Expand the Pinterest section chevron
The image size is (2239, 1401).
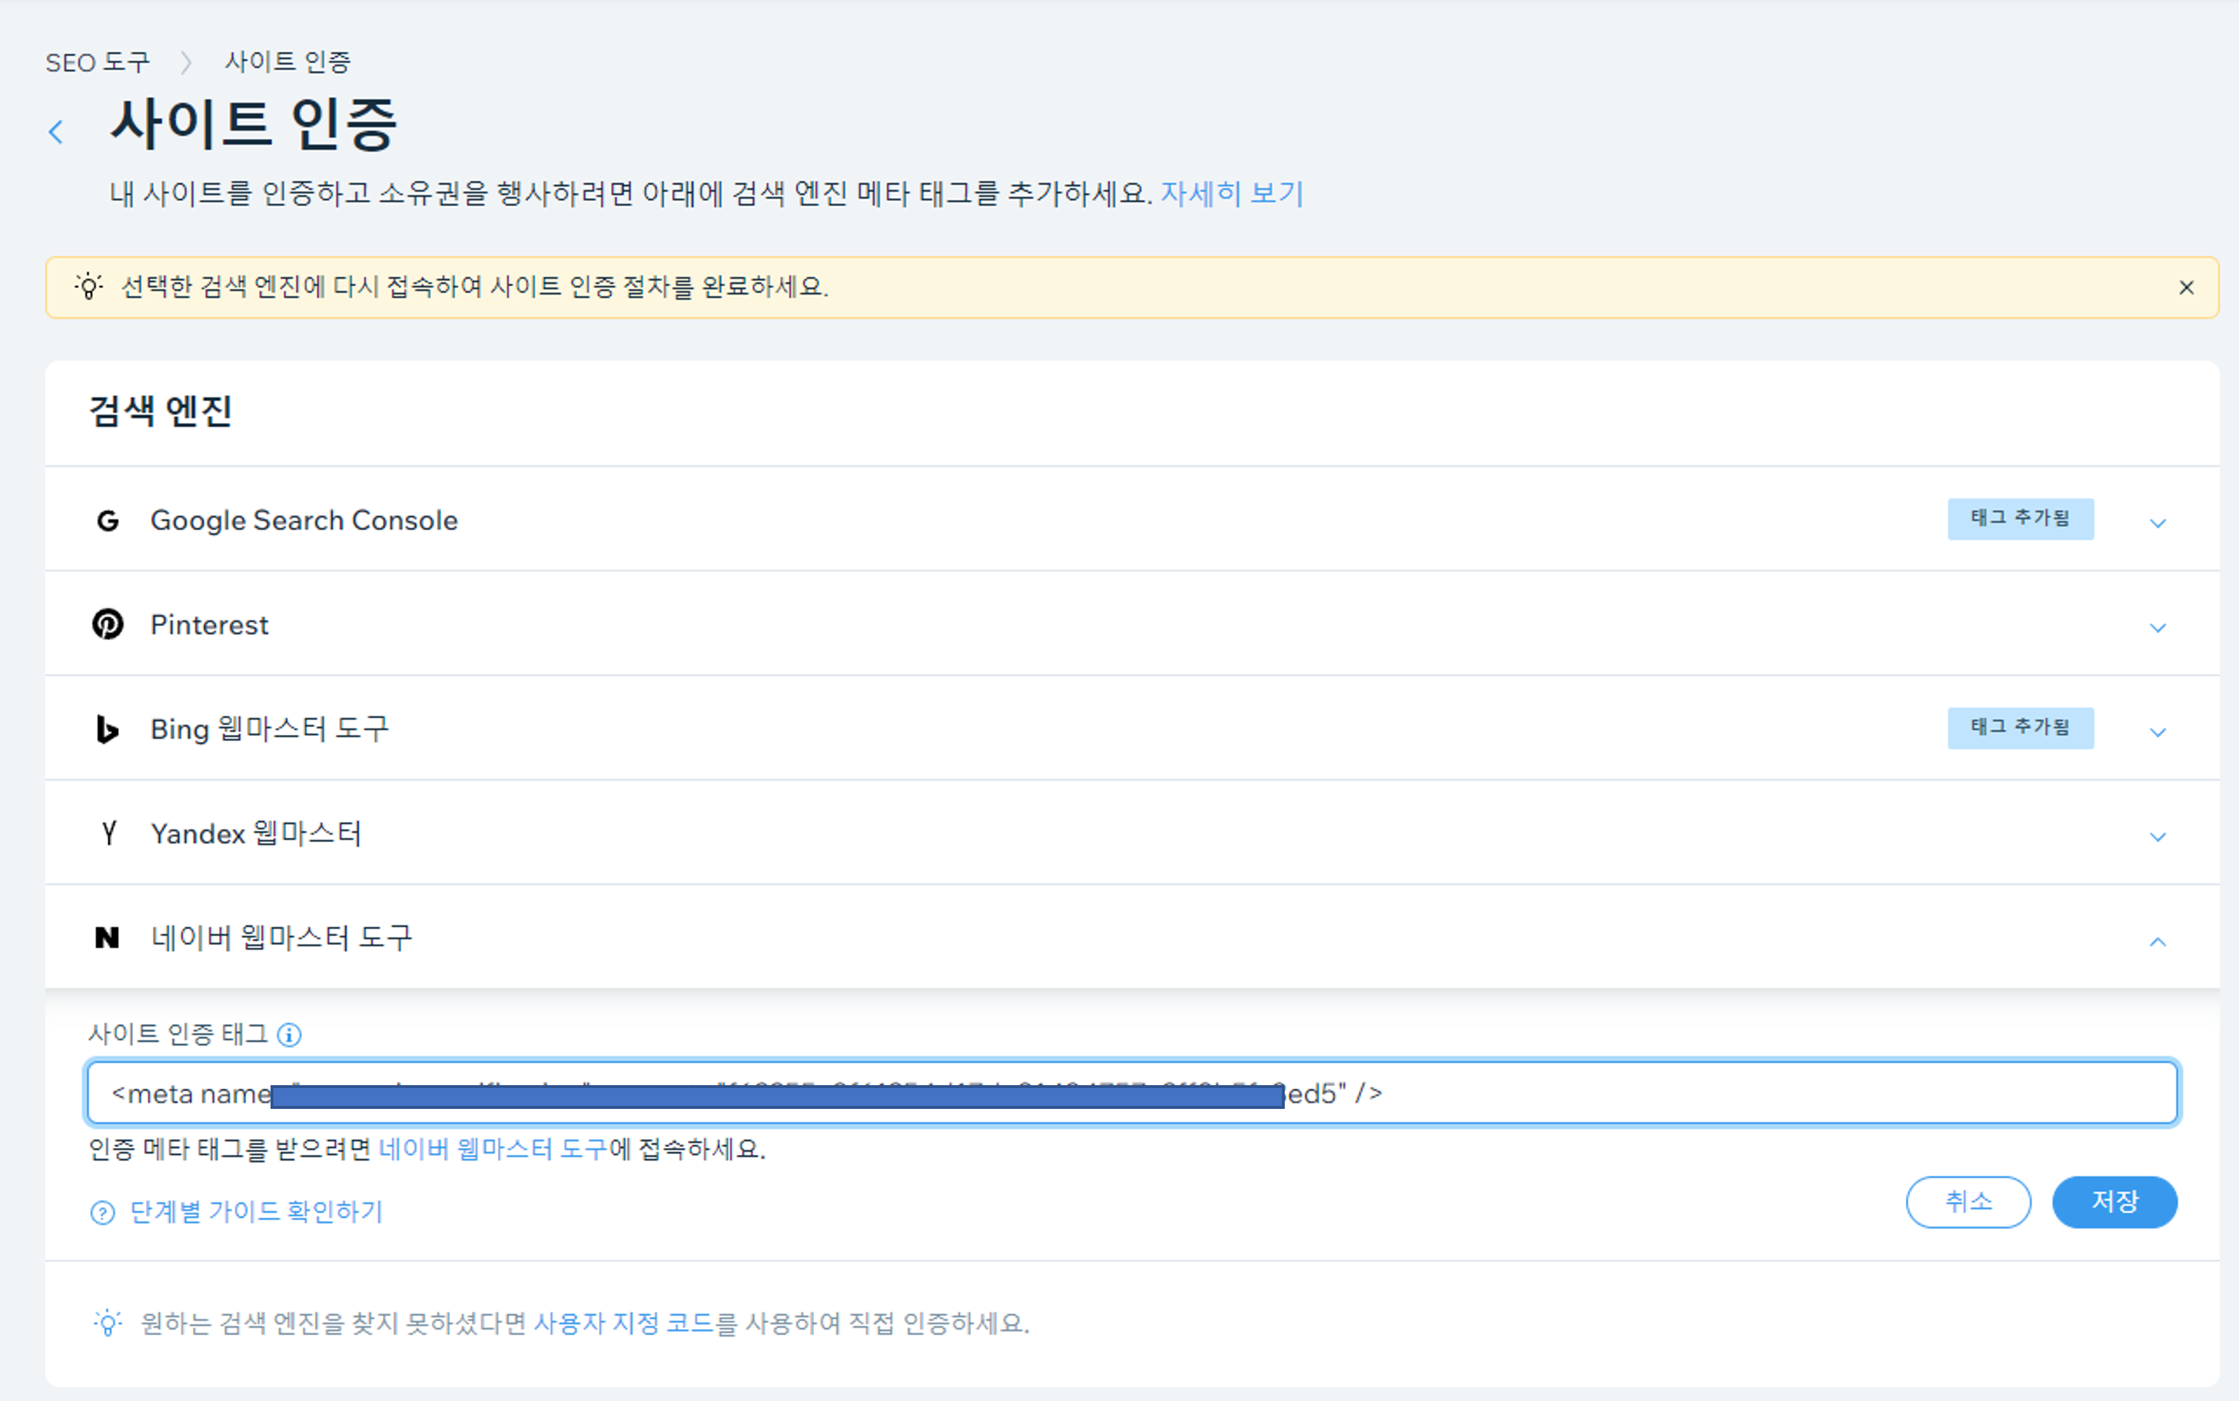[x=2157, y=627]
